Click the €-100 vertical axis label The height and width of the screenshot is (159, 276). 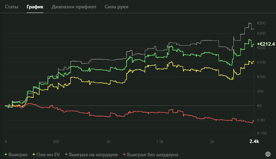point(261,133)
